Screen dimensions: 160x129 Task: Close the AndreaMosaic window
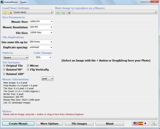pos(155,1)
